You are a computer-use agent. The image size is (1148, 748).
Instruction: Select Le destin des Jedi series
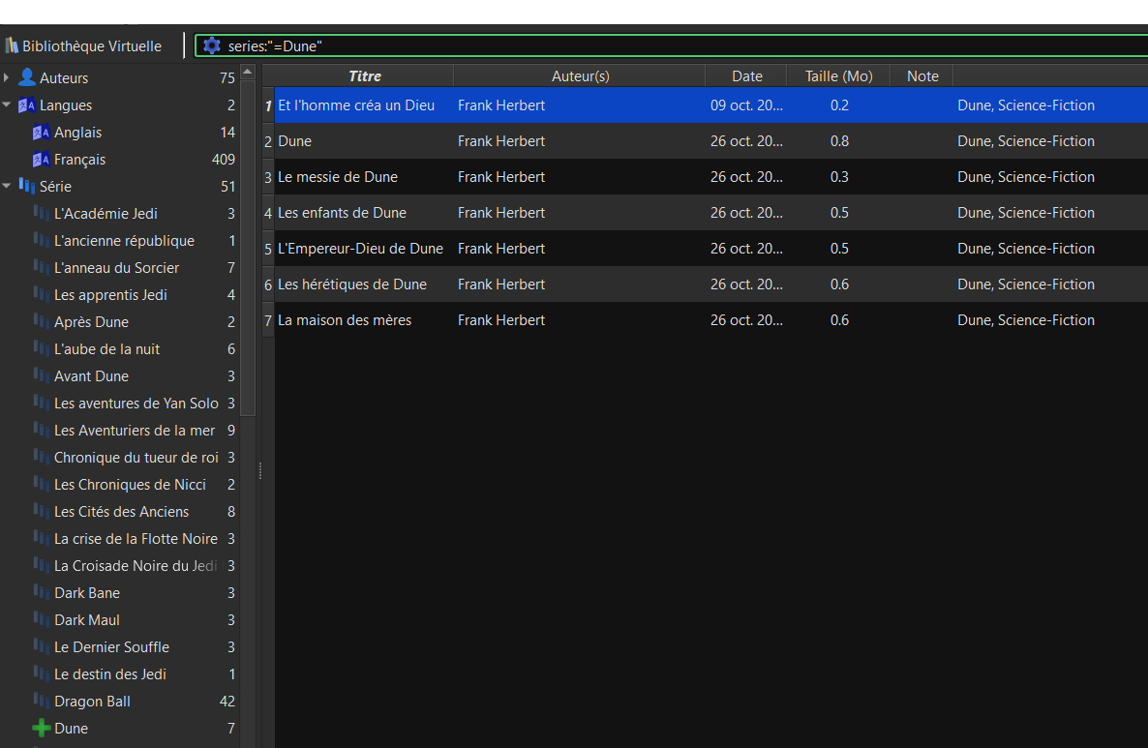tap(109, 674)
